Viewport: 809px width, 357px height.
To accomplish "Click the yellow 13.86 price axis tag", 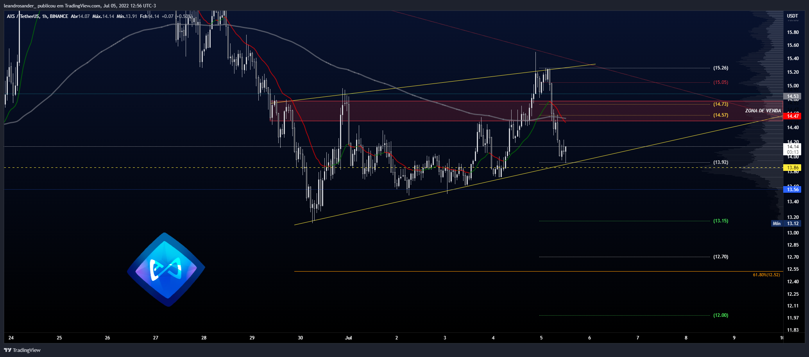I will (793, 168).
